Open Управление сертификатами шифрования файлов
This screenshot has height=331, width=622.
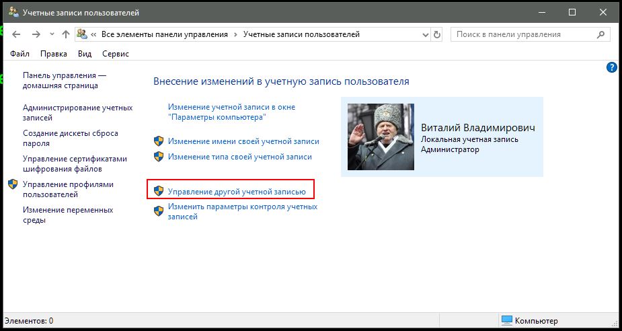(75, 163)
